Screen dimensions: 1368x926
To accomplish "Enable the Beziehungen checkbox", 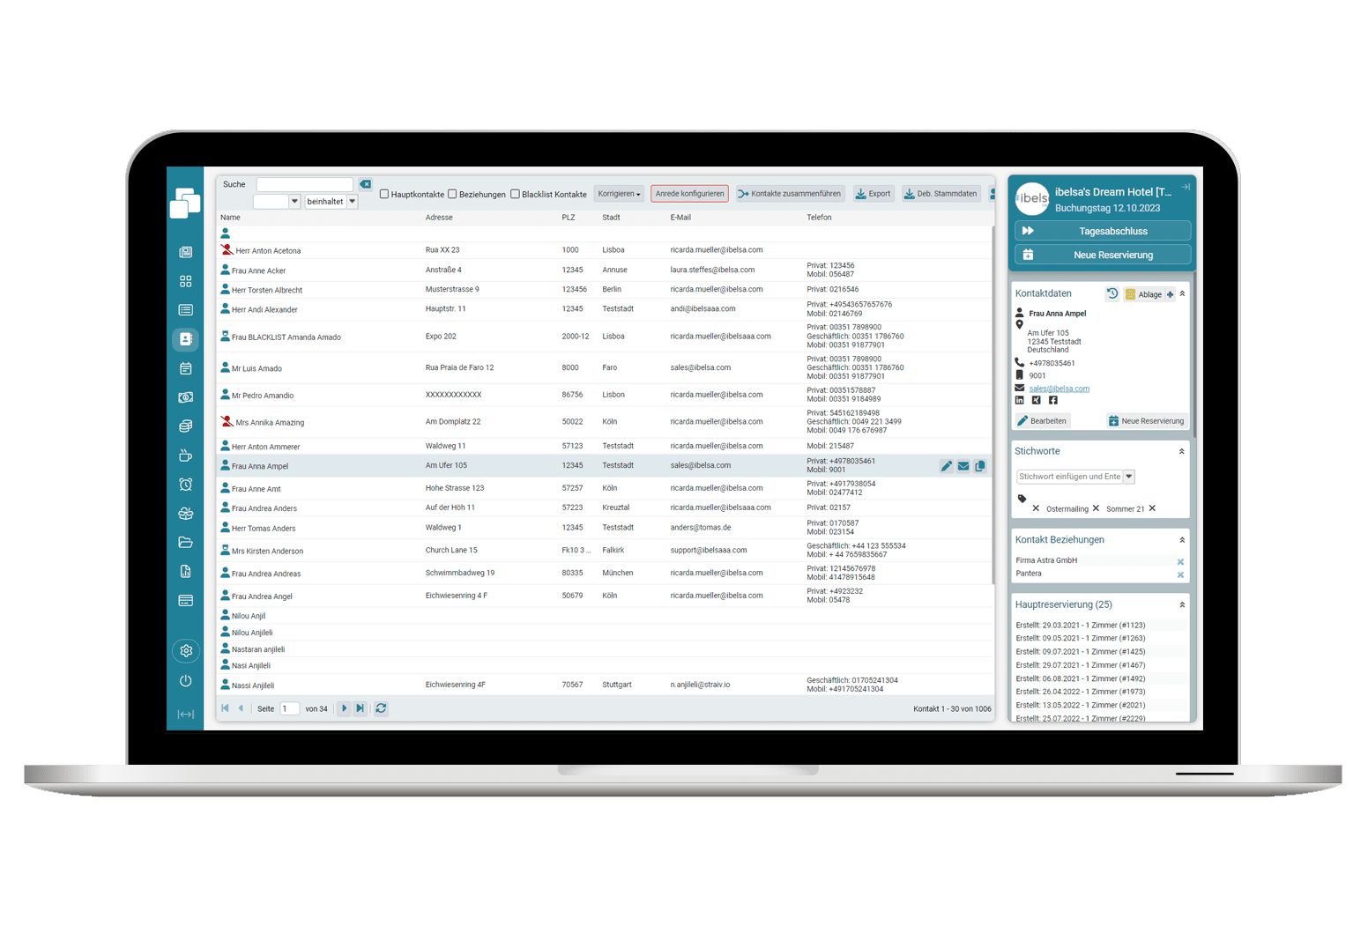I will coord(452,194).
